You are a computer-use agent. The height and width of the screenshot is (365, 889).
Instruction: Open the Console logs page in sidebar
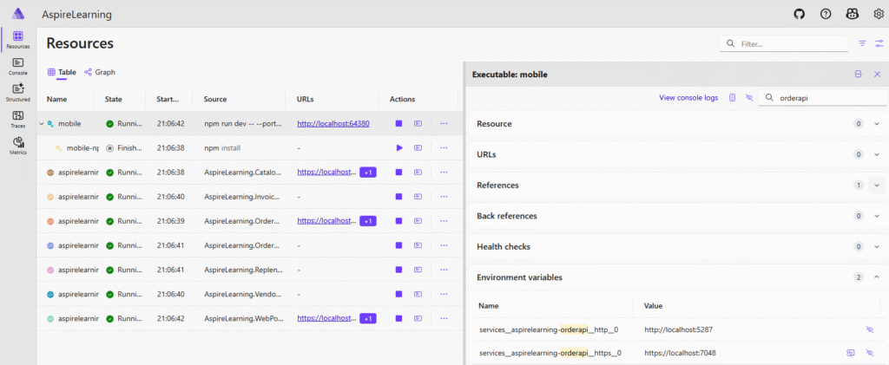(x=17, y=66)
